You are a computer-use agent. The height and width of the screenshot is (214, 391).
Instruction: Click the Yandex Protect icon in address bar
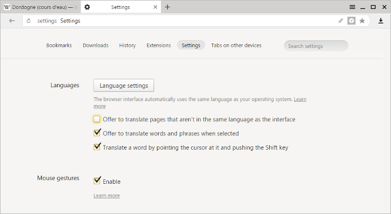(351, 21)
